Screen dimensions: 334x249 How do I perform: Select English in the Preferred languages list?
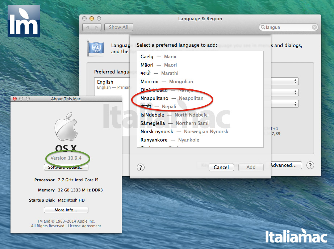tap(112, 84)
